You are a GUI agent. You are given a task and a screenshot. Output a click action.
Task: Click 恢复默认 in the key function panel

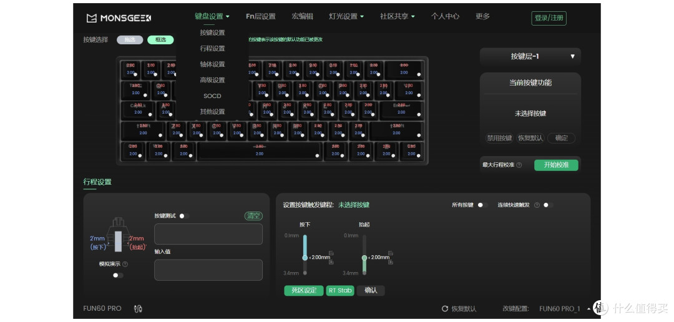tap(530, 139)
